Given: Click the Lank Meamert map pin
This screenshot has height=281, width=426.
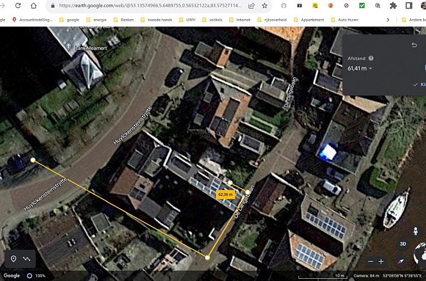Looking at the screenshot, I should point(68,47).
